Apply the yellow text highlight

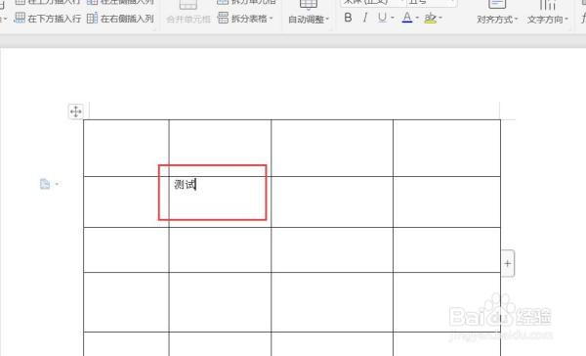(431, 18)
